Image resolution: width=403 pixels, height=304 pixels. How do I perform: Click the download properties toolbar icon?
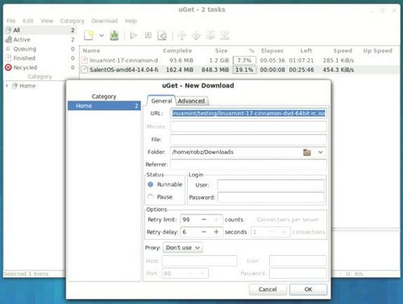click(x=162, y=35)
